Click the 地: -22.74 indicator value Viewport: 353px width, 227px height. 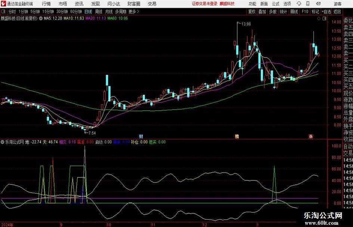pyautogui.click(x=33, y=142)
